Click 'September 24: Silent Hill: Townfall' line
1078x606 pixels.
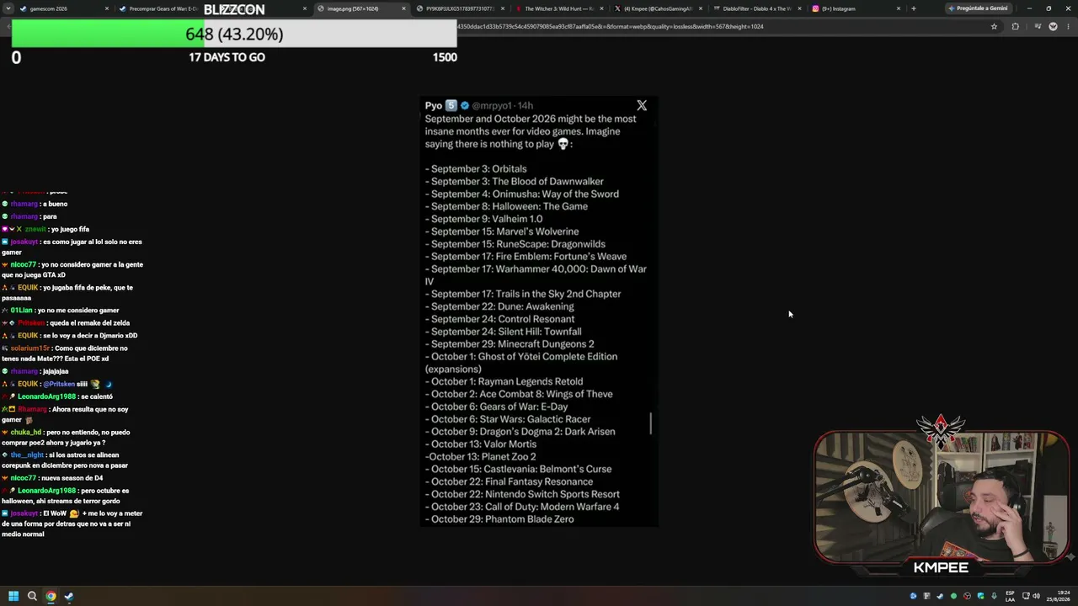click(503, 332)
